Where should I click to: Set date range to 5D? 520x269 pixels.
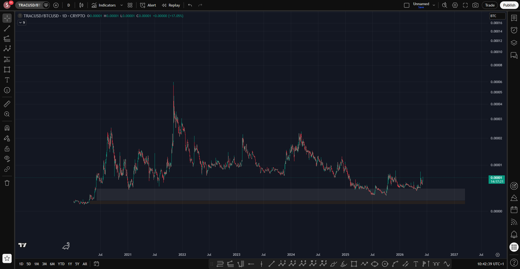point(29,264)
